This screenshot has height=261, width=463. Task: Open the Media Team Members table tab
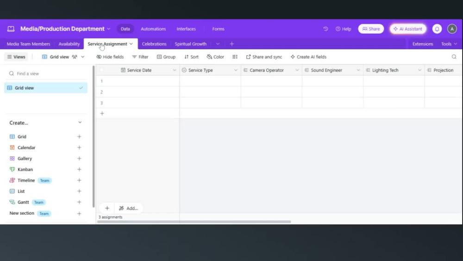tap(28, 44)
